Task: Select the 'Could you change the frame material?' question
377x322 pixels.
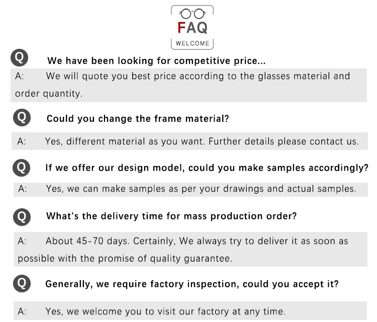Action: click(138, 119)
